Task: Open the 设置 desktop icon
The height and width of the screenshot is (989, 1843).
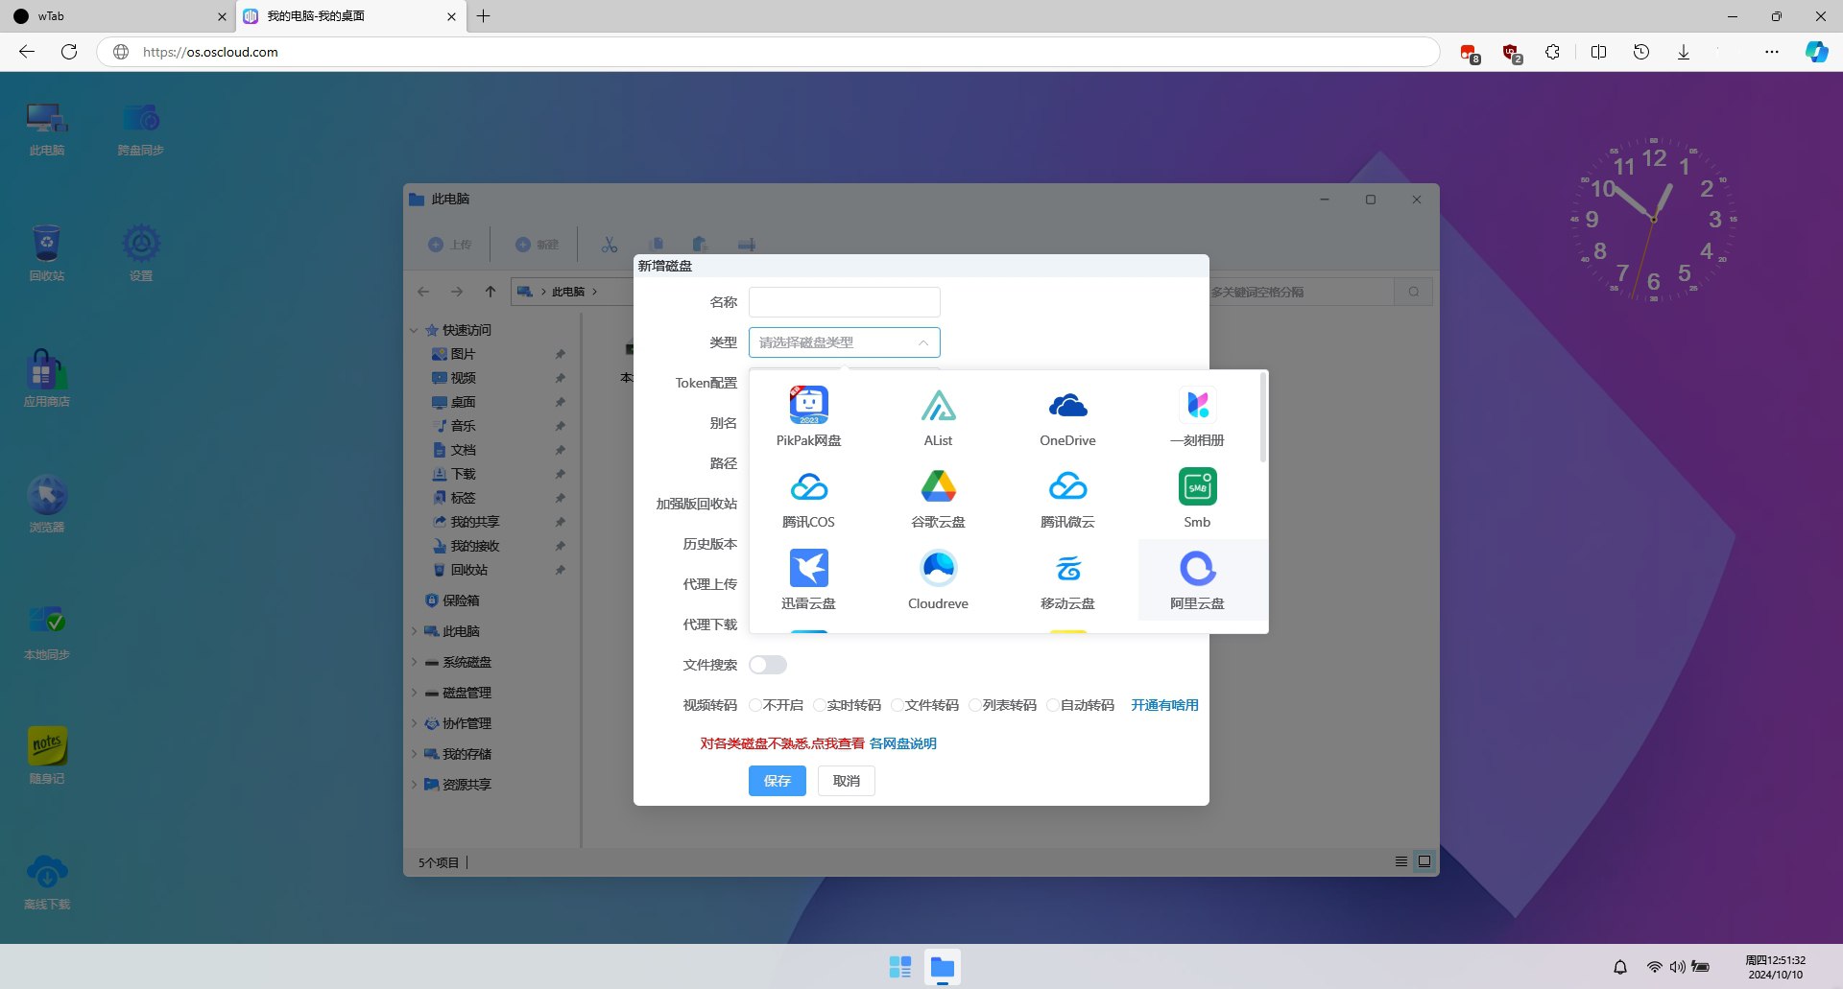Action: point(140,254)
